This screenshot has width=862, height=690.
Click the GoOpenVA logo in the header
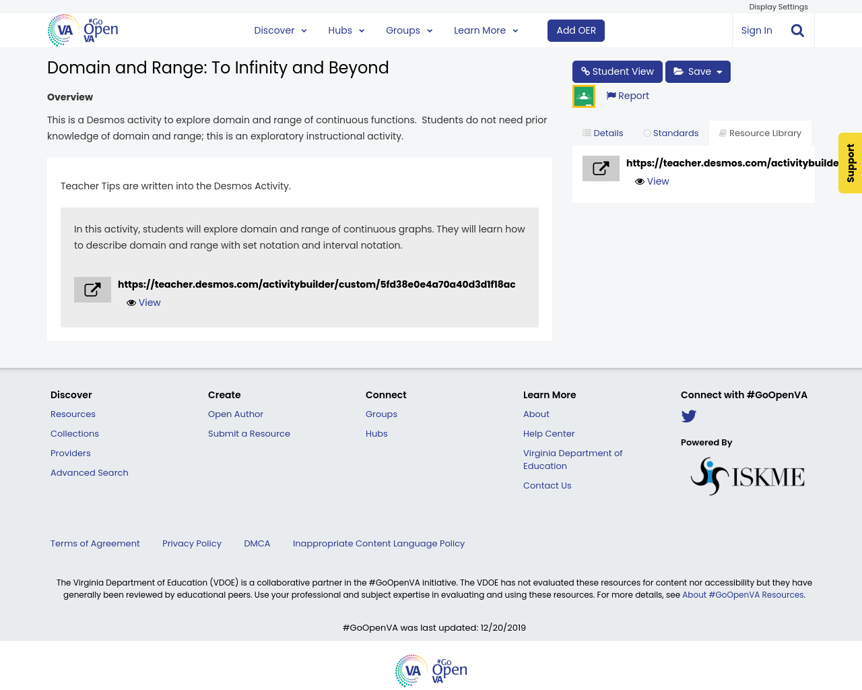(82, 30)
